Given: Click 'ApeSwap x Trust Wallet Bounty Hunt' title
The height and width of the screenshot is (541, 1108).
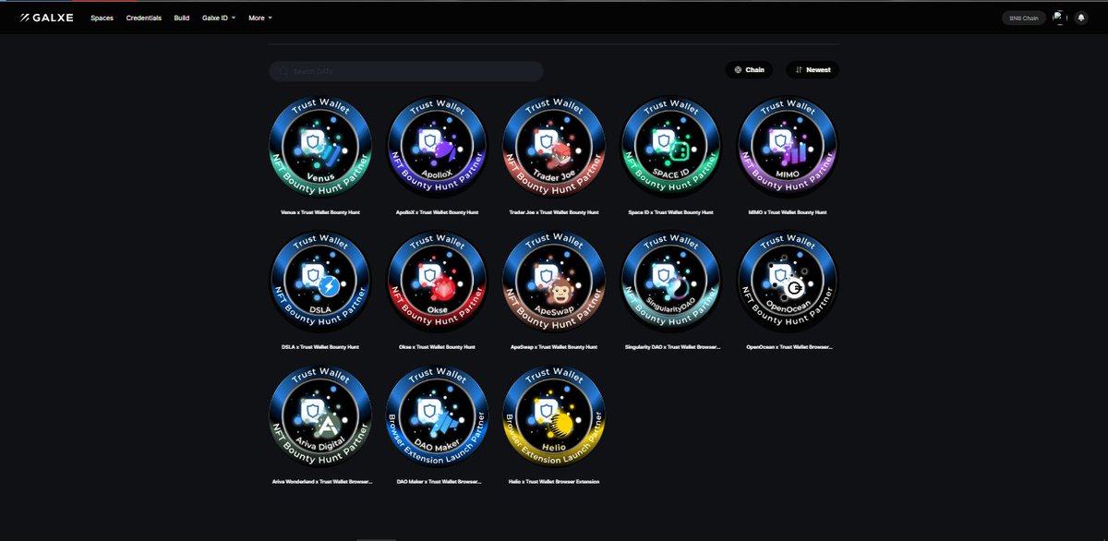Looking at the screenshot, I should [x=554, y=347].
